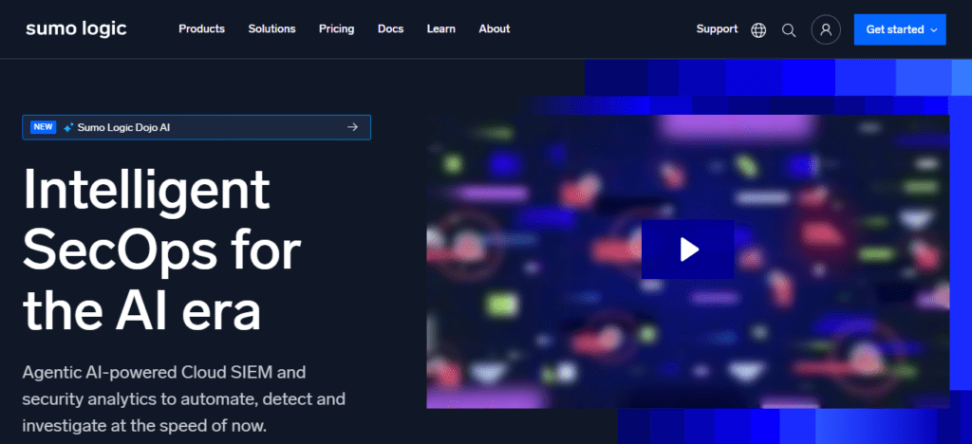Click the arrow in Dojo AI banner
Screen dimensions: 972x444
tap(353, 127)
